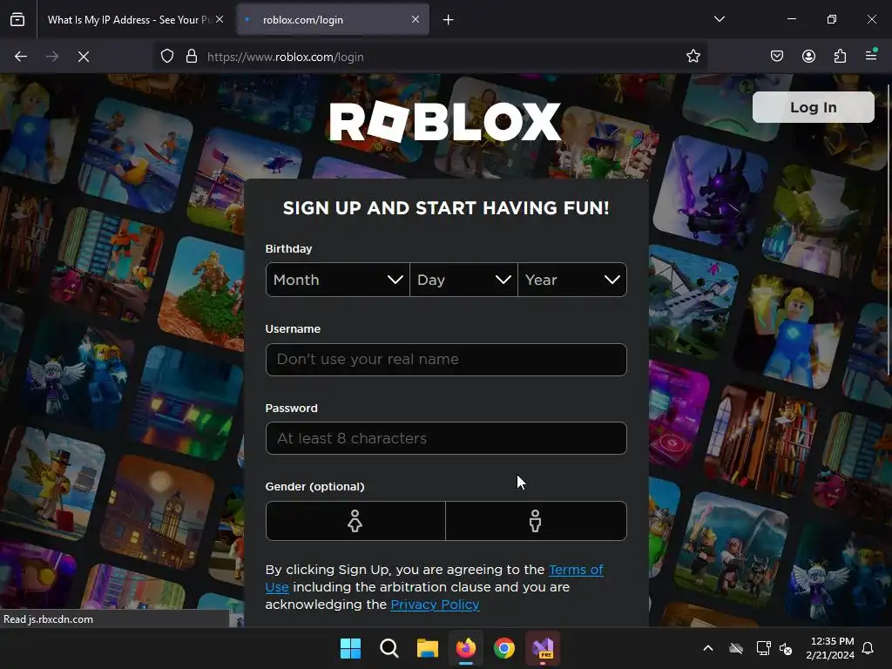This screenshot has width=892, height=669.
Task: Open Visual Studio Preview from taskbar
Action: (x=543, y=648)
